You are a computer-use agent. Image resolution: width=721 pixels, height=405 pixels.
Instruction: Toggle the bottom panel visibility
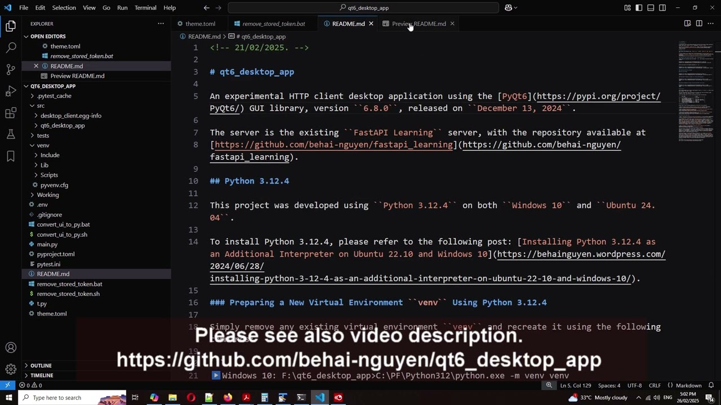[x=651, y=8]
